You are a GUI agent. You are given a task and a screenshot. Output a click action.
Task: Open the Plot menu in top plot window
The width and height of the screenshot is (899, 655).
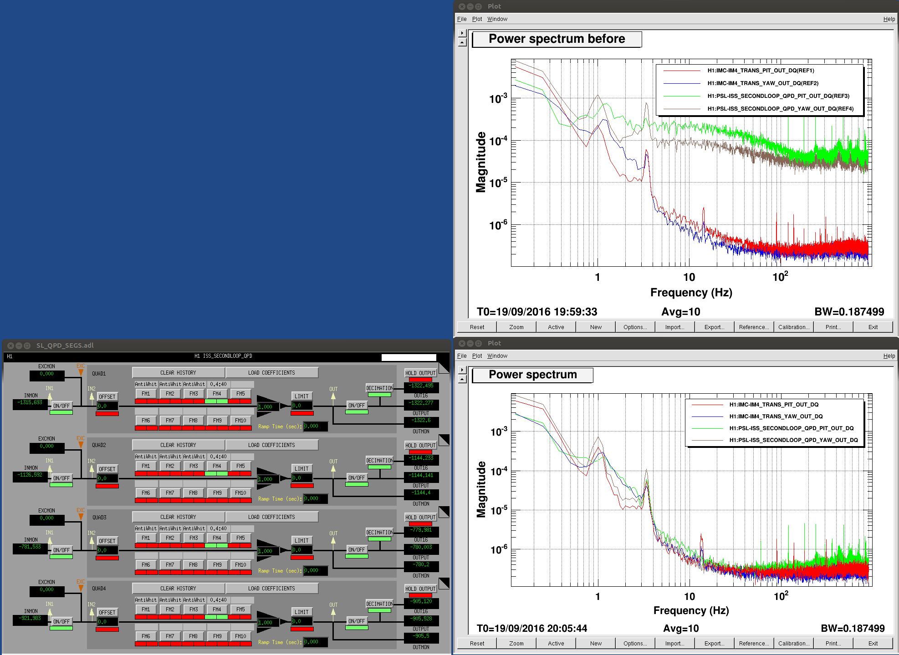[x=477, y=19]
